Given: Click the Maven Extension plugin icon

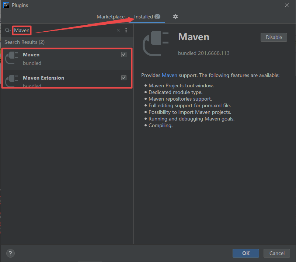Looking at the screenshot, I should tap(12, 81).
